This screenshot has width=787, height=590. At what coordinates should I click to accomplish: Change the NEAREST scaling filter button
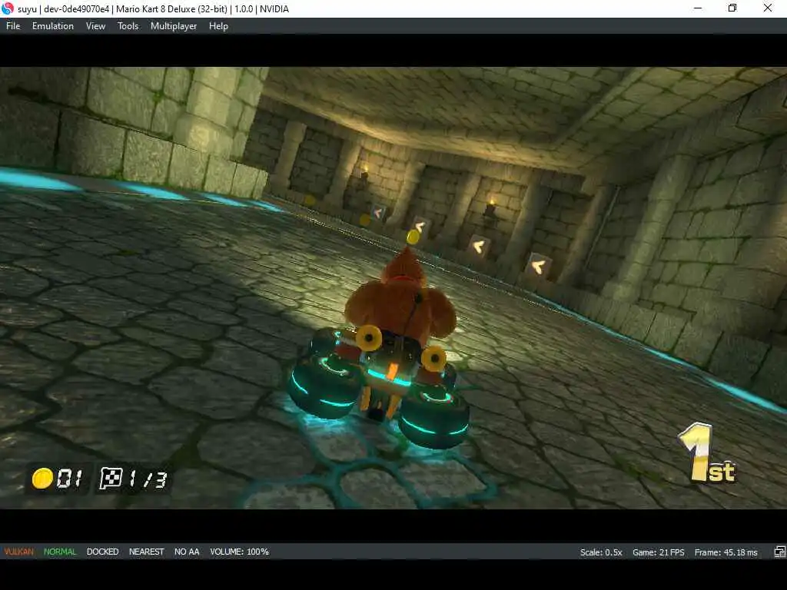tap(147, 552)
